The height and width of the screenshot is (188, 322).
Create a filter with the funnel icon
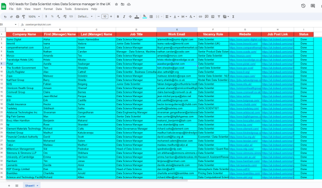coord(219,17)
